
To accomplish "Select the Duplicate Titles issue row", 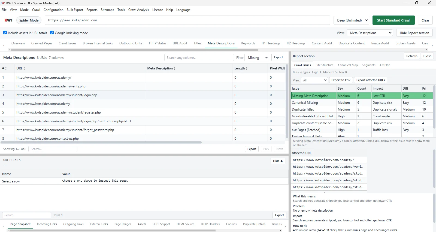I will 362,109.
